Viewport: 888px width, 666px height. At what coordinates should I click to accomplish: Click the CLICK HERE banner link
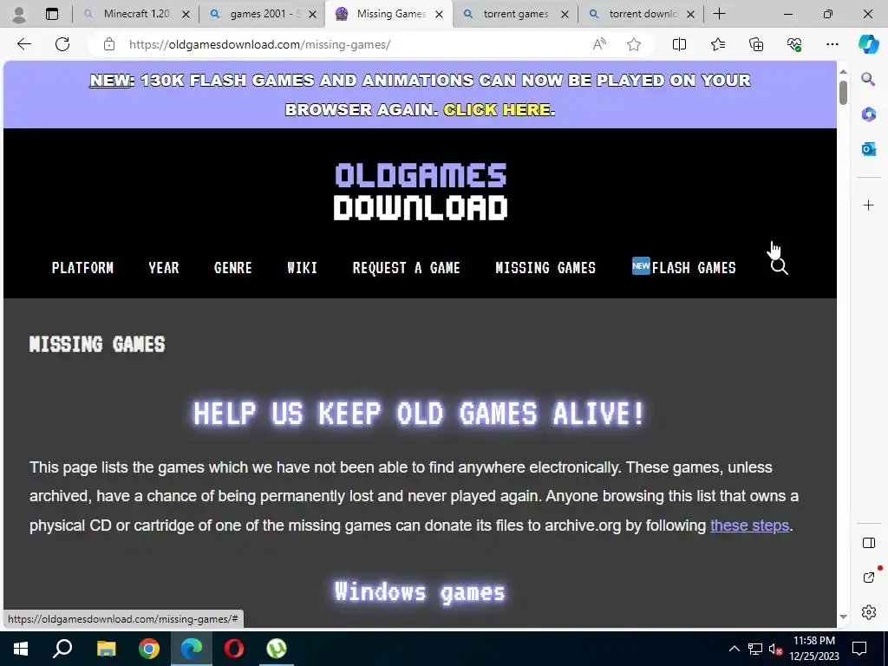coord(497,109)
